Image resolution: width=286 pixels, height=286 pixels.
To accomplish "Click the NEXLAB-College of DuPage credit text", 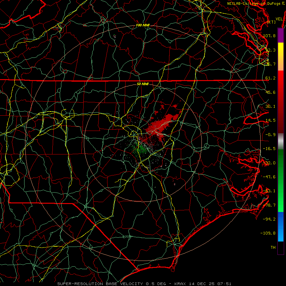I will tap(255, 3).
